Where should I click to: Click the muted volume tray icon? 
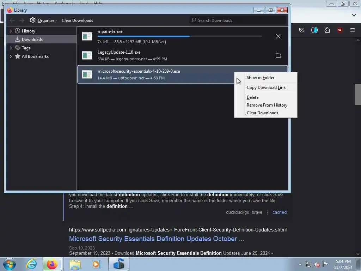[317, 265]
